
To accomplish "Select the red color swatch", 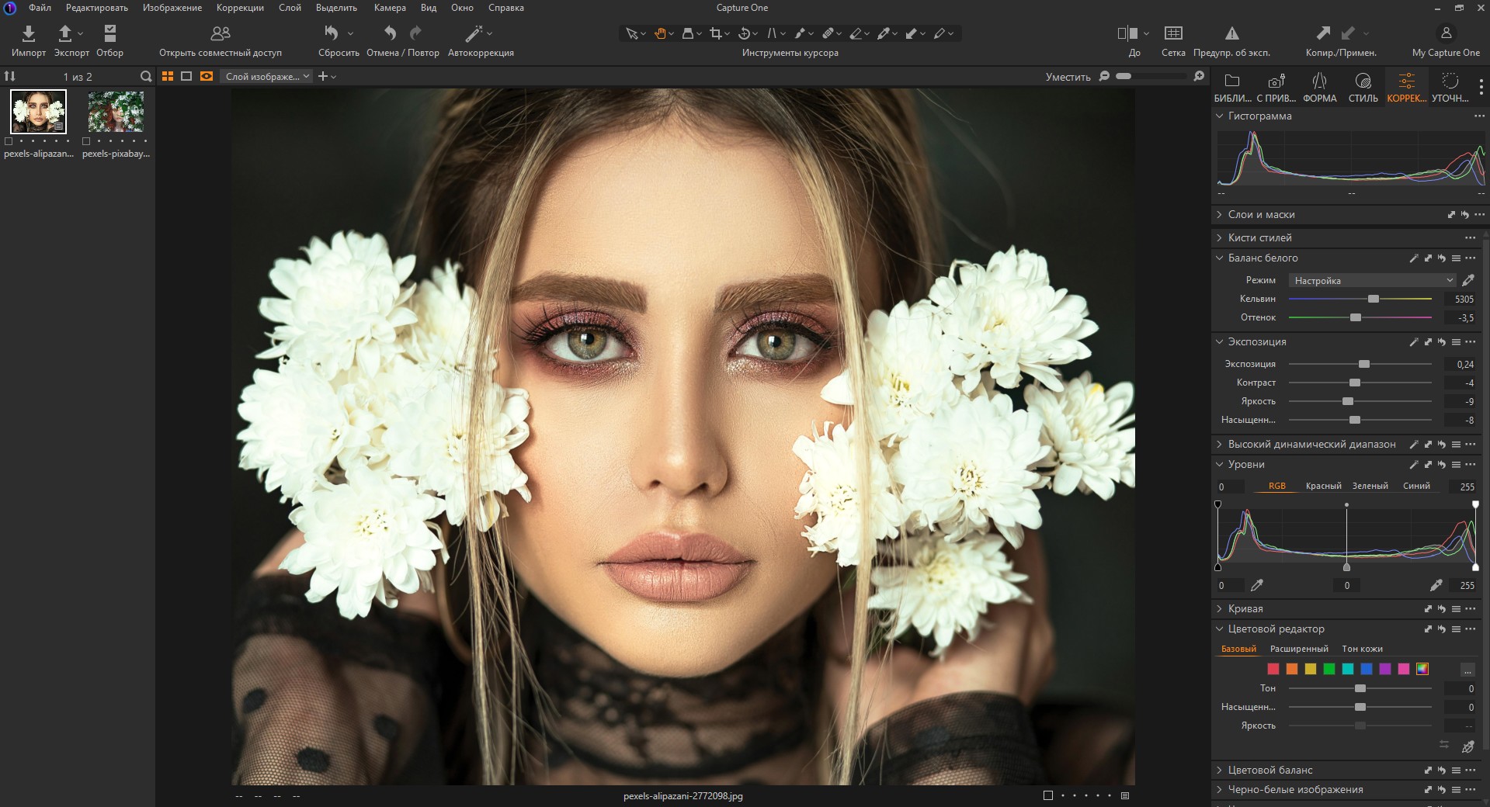I will click(1273, 669).
